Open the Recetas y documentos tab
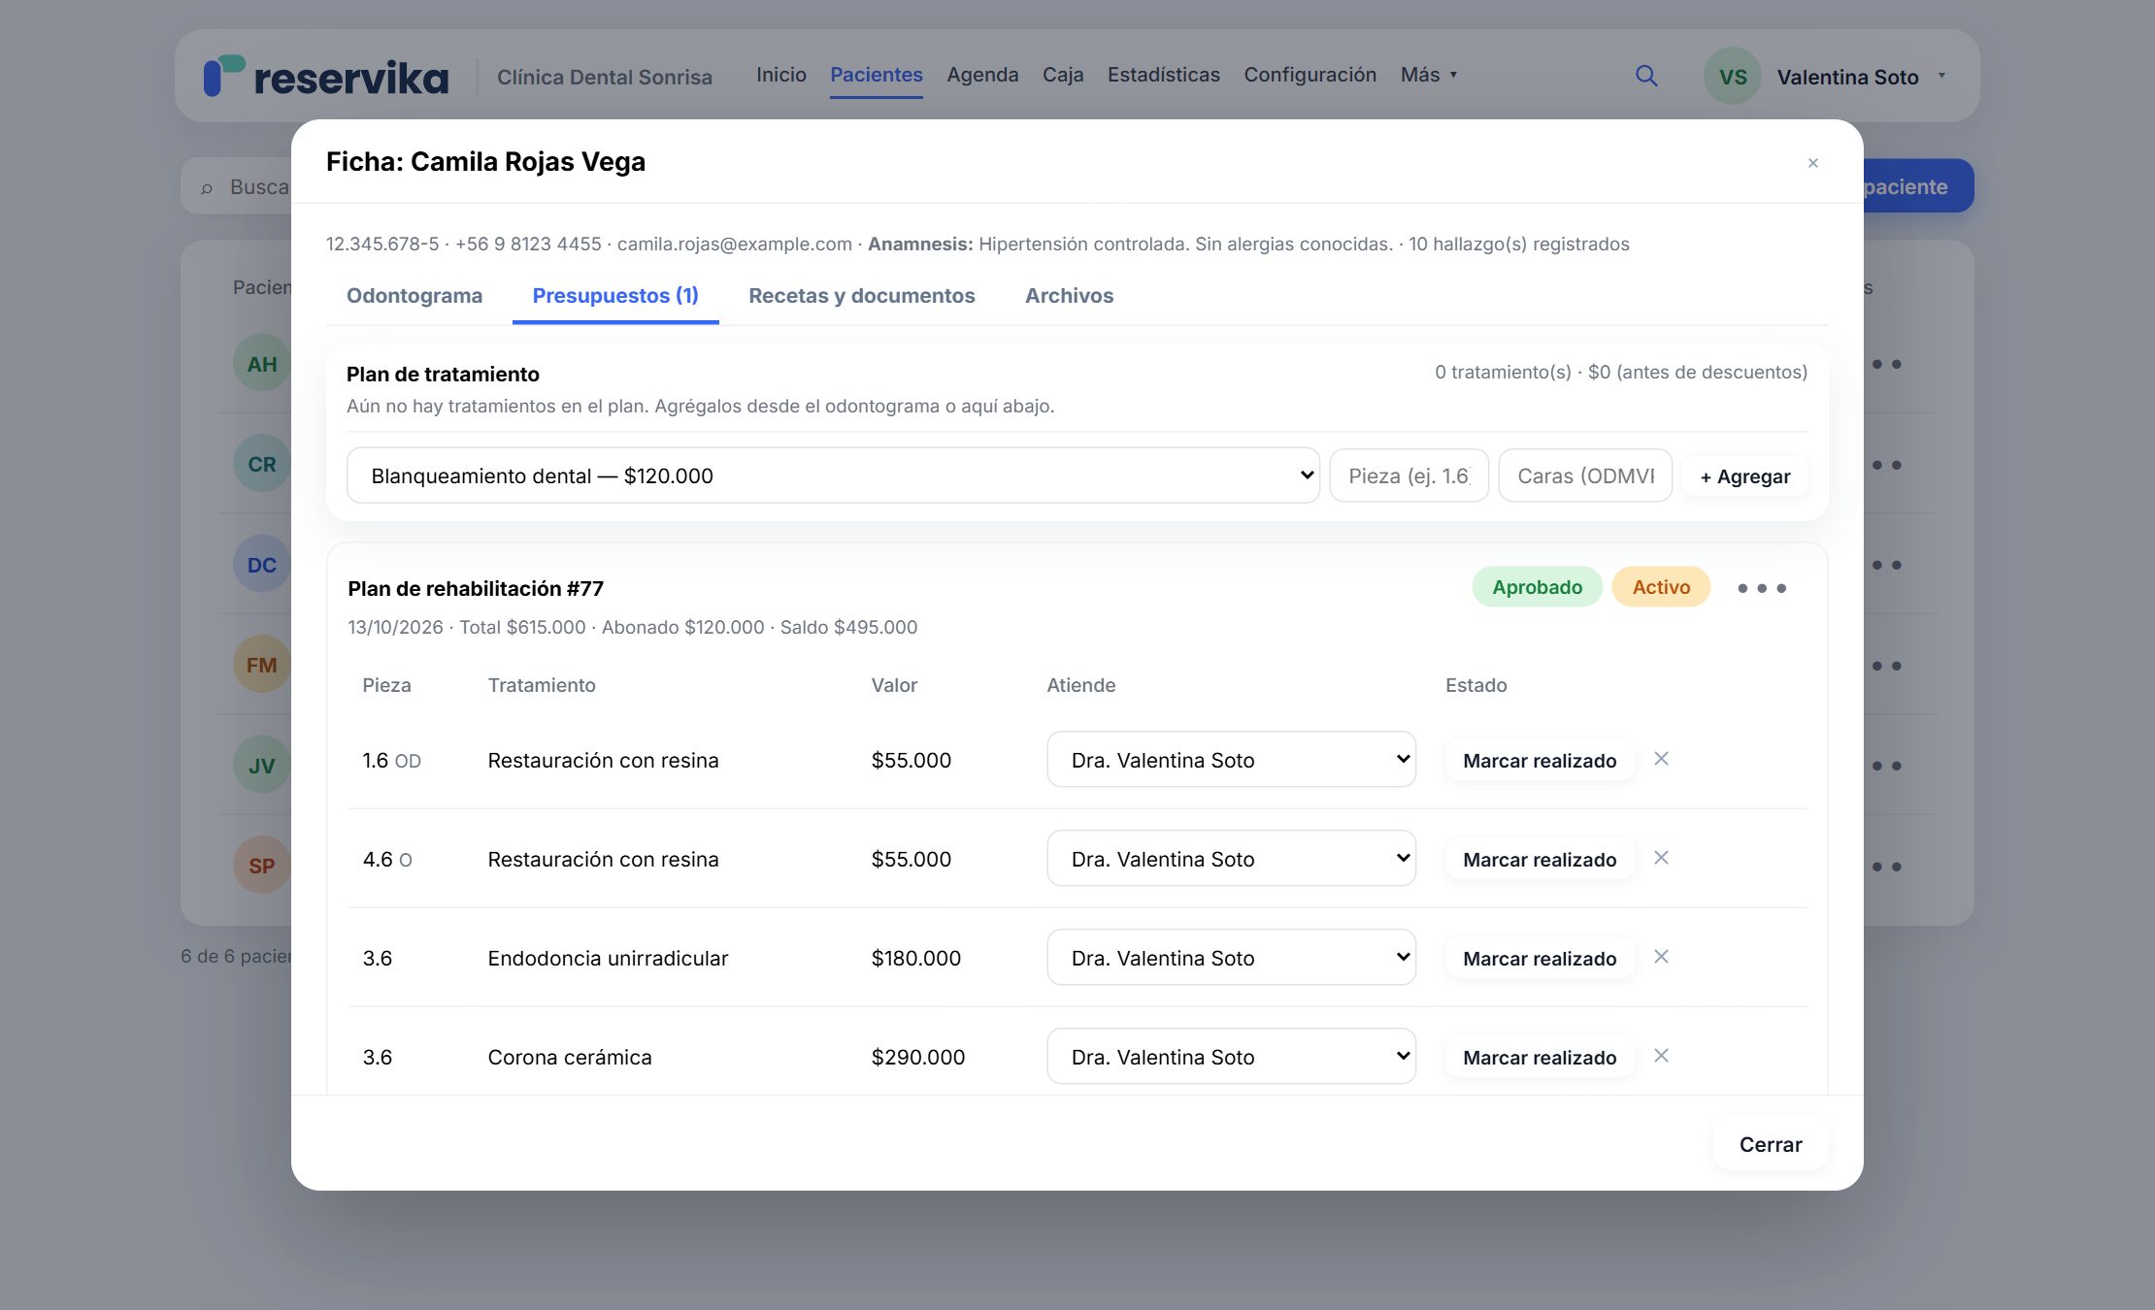 point(862,296)
